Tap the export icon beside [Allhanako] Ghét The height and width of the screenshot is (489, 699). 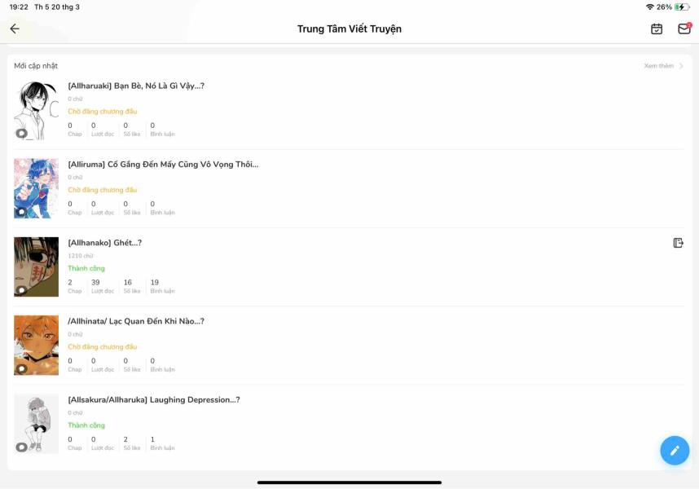click(678, 243)
